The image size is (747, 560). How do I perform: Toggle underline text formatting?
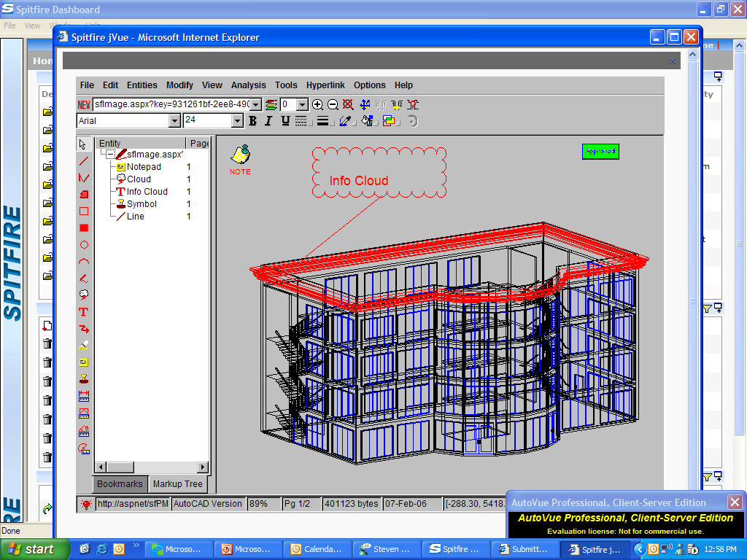(x=284, y=121)
